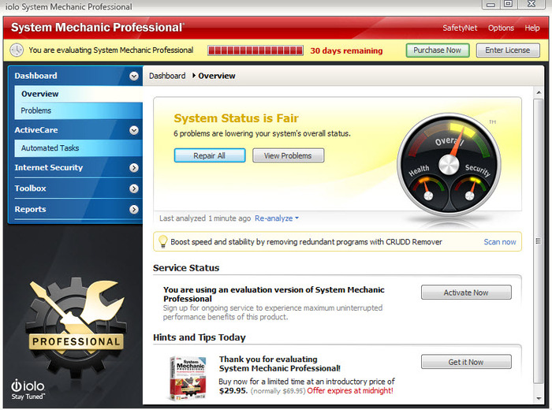Viewport: 552px width, 410px height.
Task: Click the 'System Status is Fair' heading
Action: [x=237, y=118]
